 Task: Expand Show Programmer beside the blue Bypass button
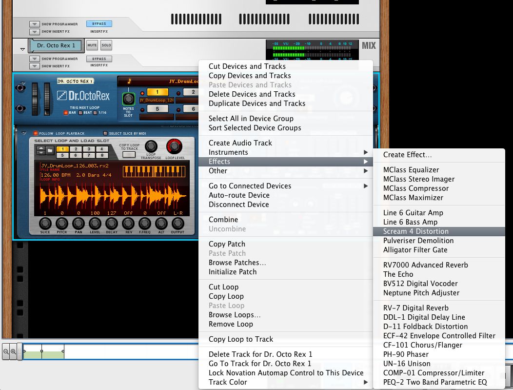(x=34, y=24)
